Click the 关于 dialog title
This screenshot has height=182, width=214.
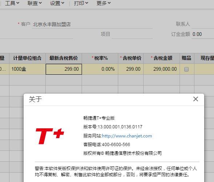click(35, 99)
